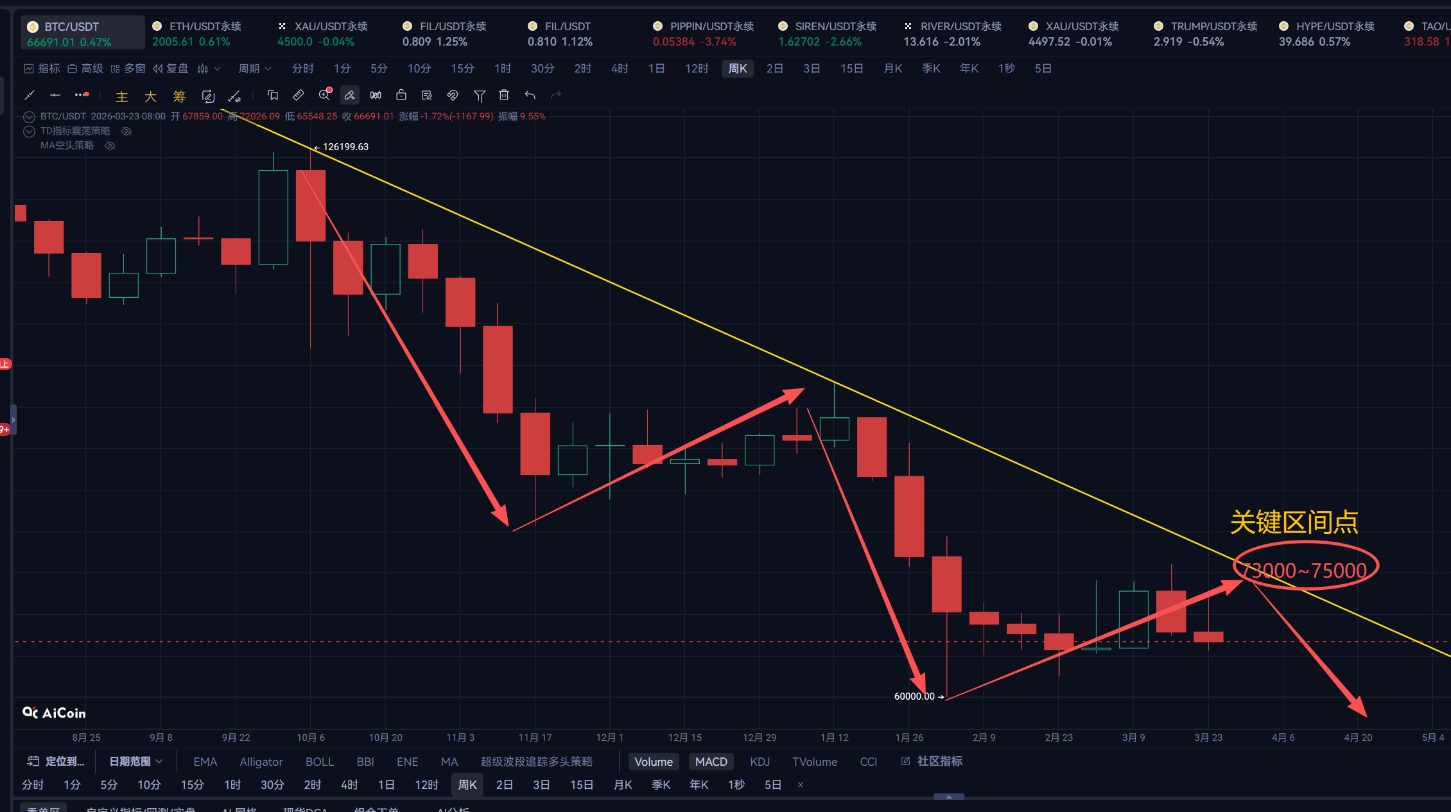Click the lock drawings icon

(x=401, y=95)
